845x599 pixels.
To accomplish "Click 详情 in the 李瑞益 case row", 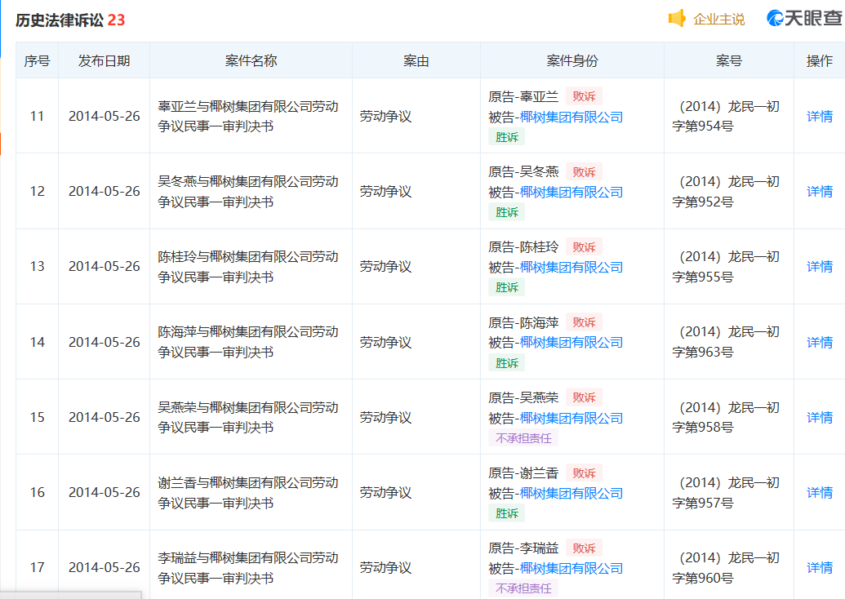I will tap(819, 567).
